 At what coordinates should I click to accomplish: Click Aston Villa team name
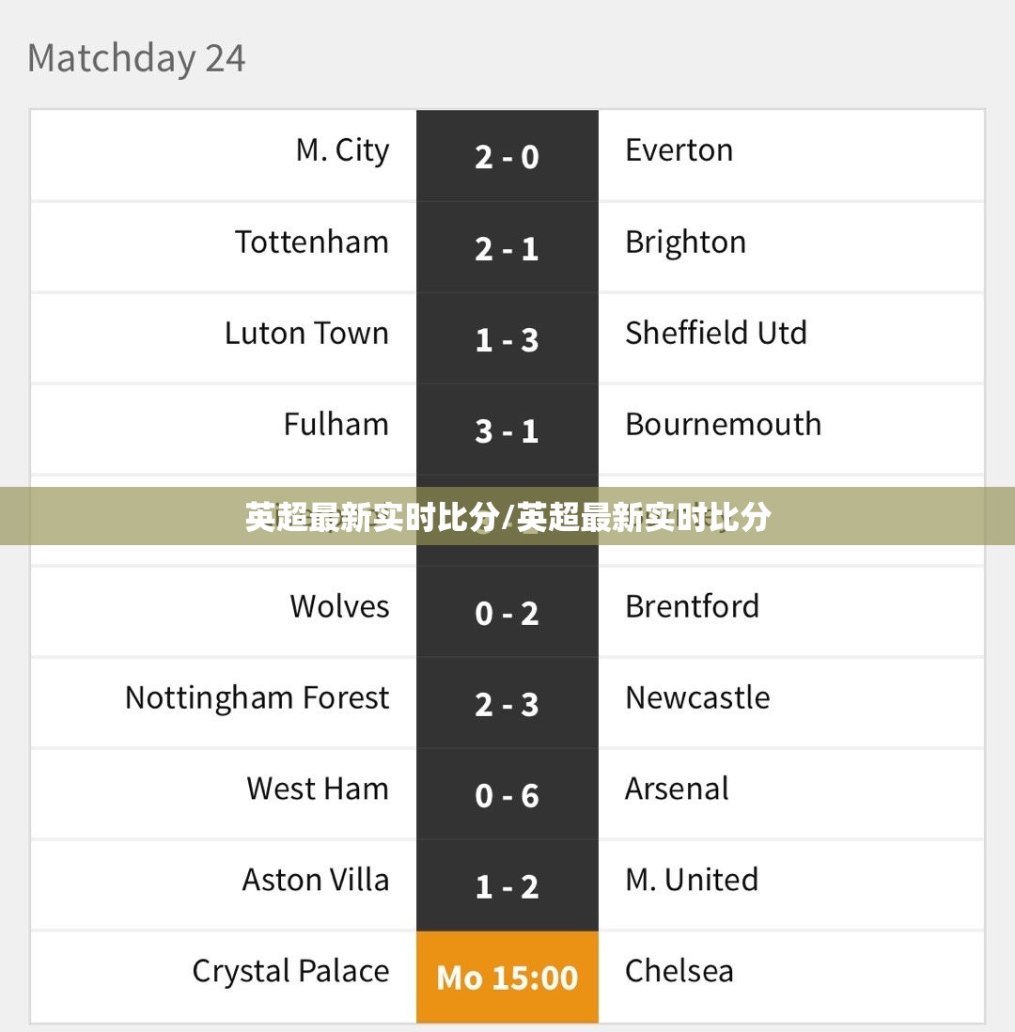[x=316, y=880]
